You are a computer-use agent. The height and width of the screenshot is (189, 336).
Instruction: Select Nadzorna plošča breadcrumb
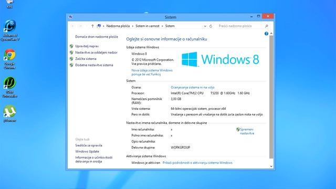click(118, 26)
